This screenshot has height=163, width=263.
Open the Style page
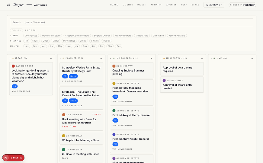tap(195, 5)
